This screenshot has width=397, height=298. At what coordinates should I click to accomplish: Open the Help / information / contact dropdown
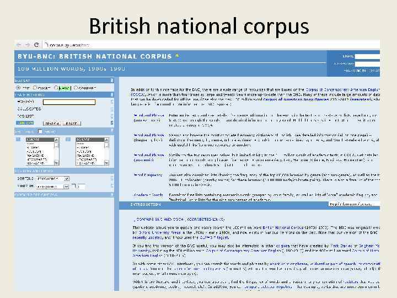pyautogui.click(x=354, y=204)
